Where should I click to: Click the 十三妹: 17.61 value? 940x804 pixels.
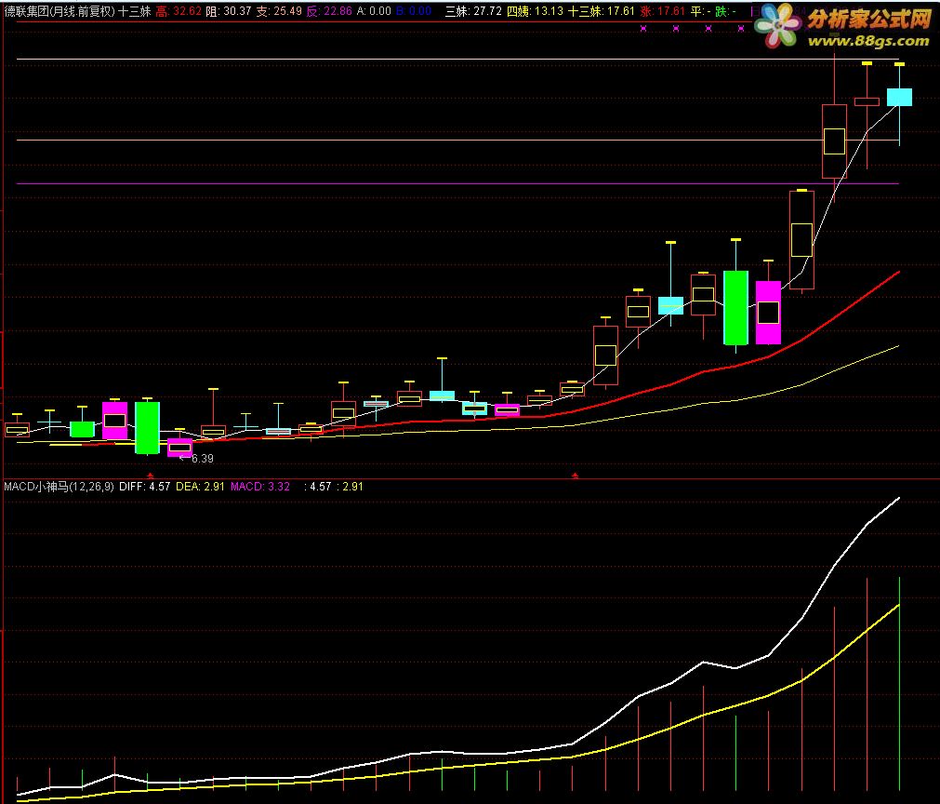pyautogui.click(x=602, y=11)
